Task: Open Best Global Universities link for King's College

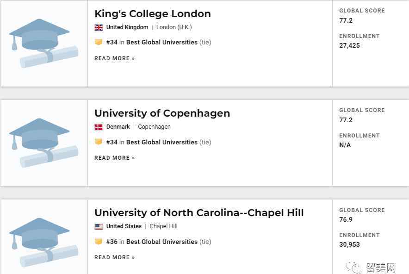Action: click(162, 42)
